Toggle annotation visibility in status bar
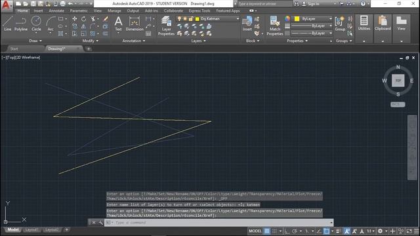Viewport: 420px width, 236px height. [x=347, y=231]
